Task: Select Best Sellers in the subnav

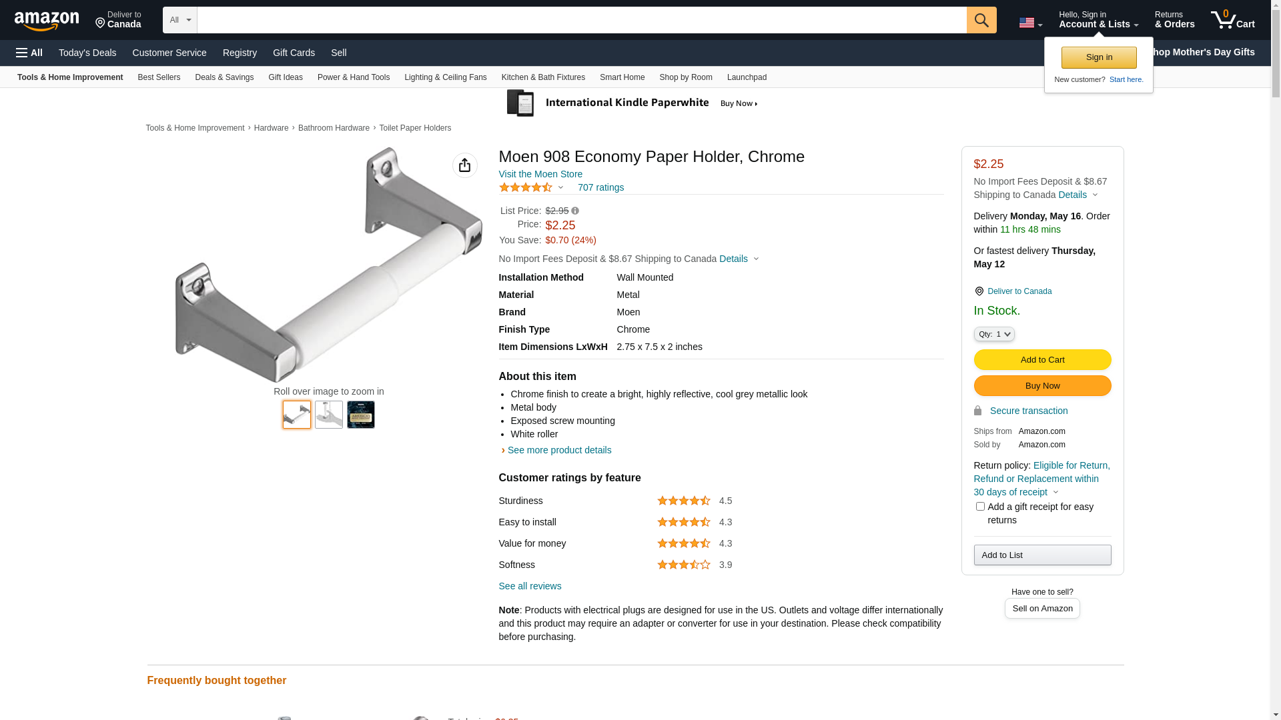Action: (x=159, y=77)
